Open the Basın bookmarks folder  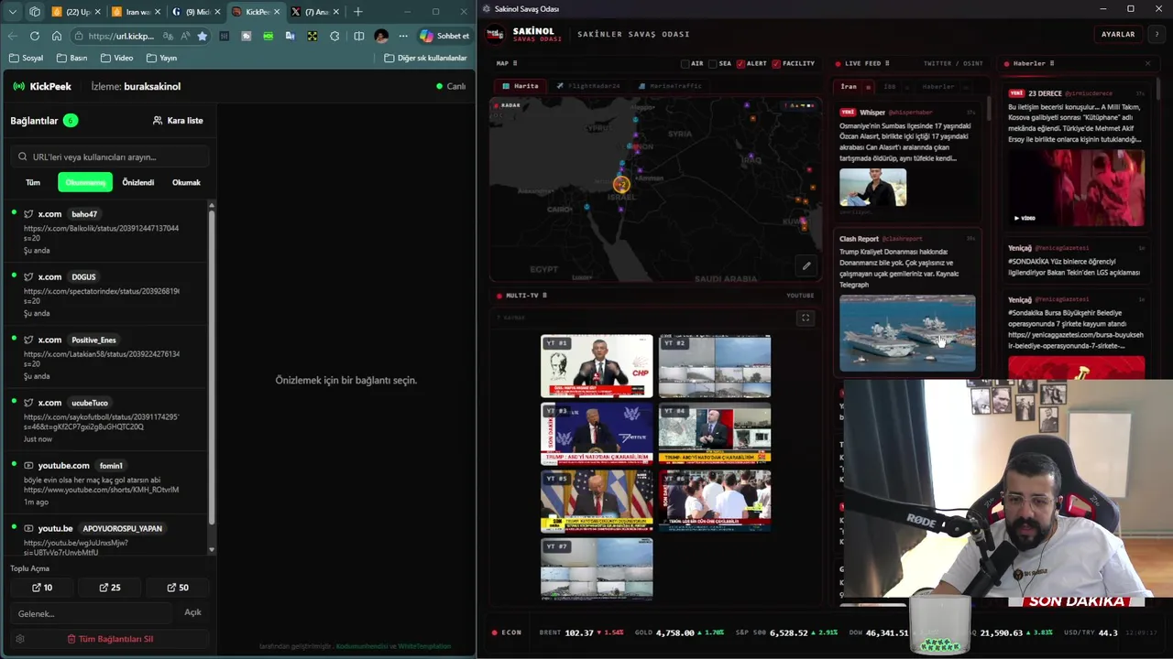tap(71, 58)
